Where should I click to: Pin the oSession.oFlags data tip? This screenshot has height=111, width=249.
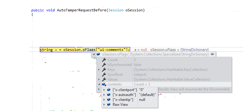pyautogui.click(x=213, y=54)
